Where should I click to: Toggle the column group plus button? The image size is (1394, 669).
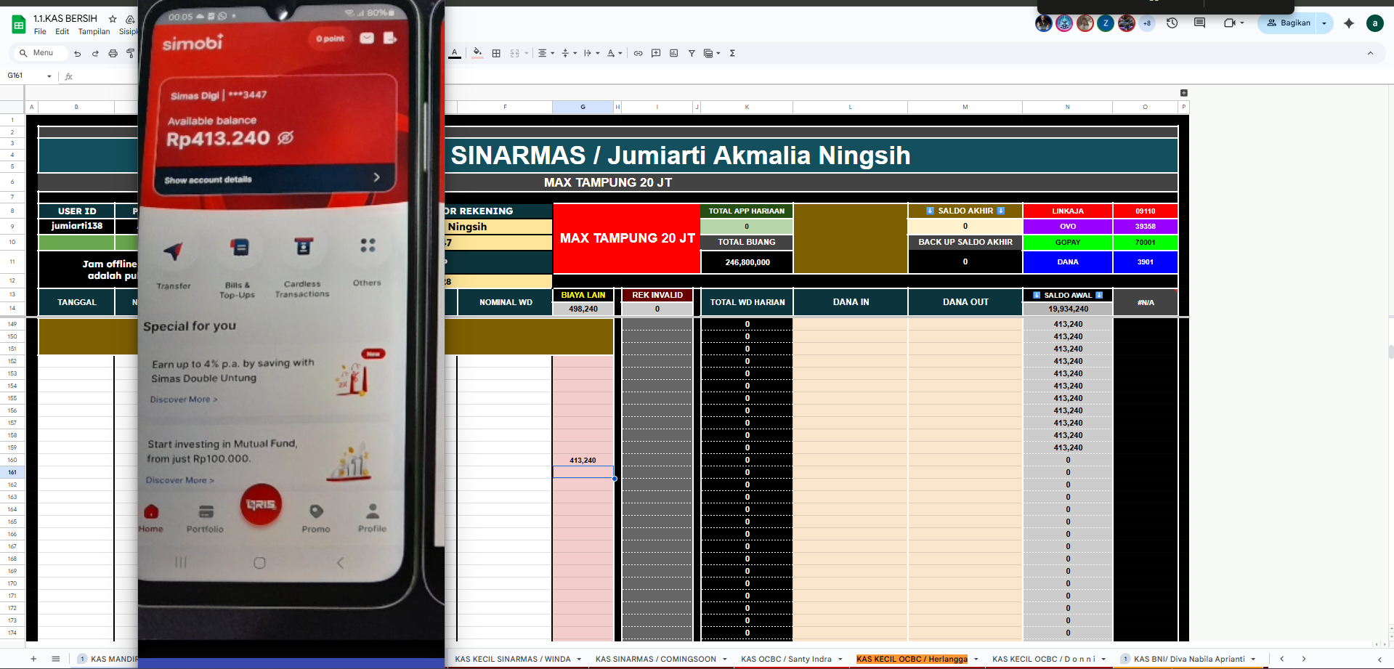click(1184, 93)
